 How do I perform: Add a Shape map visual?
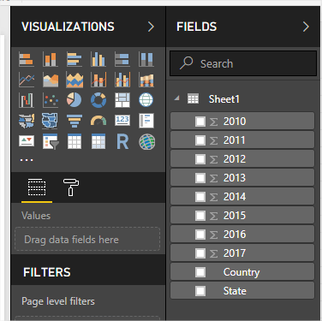click(51, 121)
